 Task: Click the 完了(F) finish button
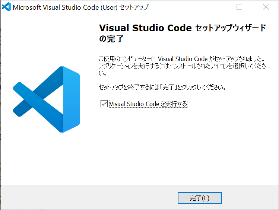(200, 198)
